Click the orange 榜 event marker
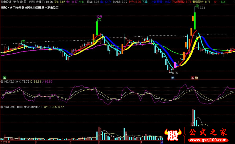The height and width of the screenshot is (144, 235). (x=196, y=78)
